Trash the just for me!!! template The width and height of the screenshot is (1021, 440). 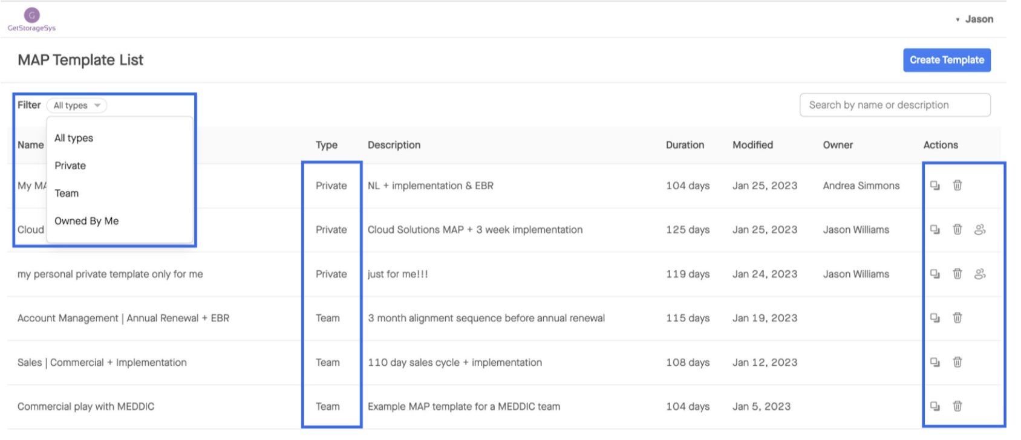957,274
